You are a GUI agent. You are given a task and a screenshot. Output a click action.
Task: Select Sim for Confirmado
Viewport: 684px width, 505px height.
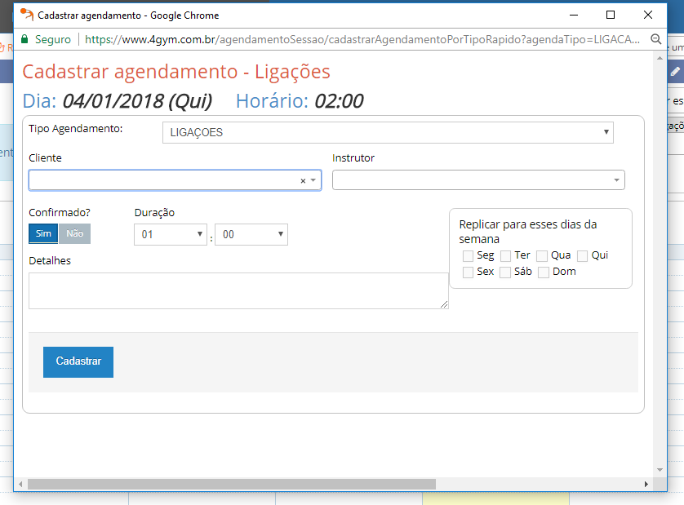43,234
